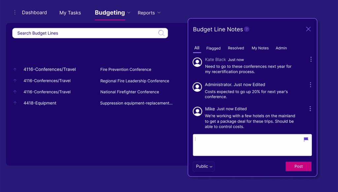This screenshot has width=338, height=192.
Task: Click the arrow icon beside Fire Prevention Conference row
Action: click(15, 69)
